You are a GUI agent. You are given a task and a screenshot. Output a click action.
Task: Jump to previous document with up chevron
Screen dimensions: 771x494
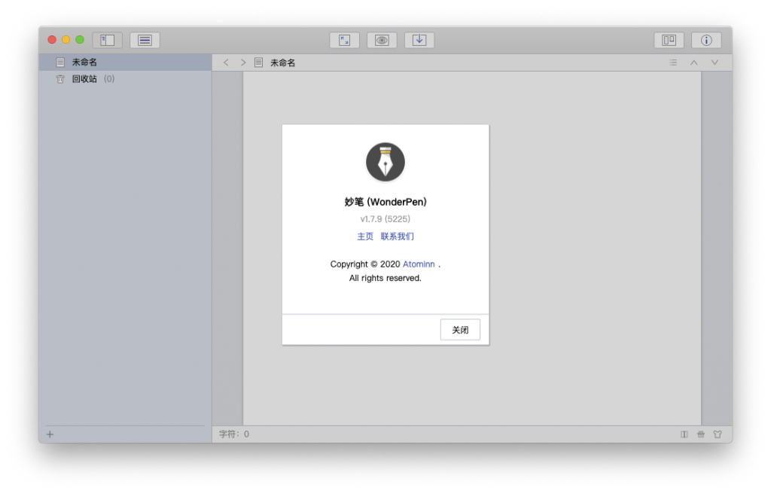point(693,63)
